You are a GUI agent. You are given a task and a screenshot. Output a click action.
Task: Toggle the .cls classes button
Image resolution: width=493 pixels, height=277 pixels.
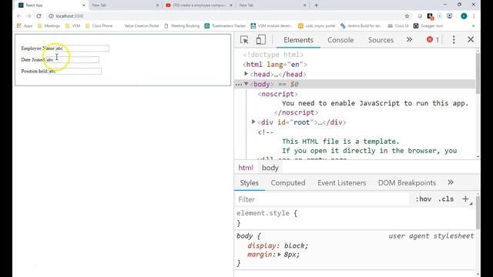446,199
